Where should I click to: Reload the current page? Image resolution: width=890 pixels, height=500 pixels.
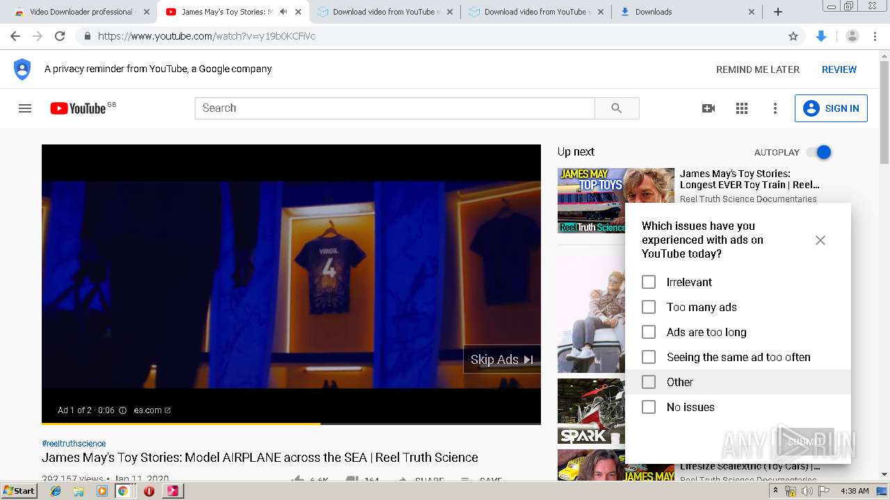[x=60, y=36]
